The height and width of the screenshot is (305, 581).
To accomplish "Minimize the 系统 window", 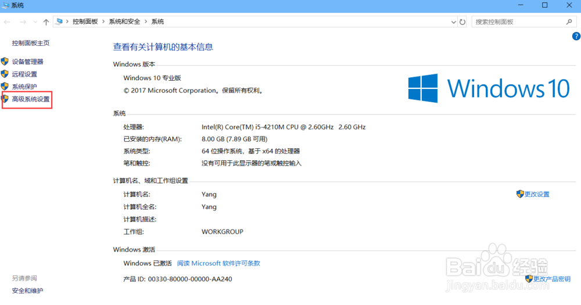I will point(521,5).
